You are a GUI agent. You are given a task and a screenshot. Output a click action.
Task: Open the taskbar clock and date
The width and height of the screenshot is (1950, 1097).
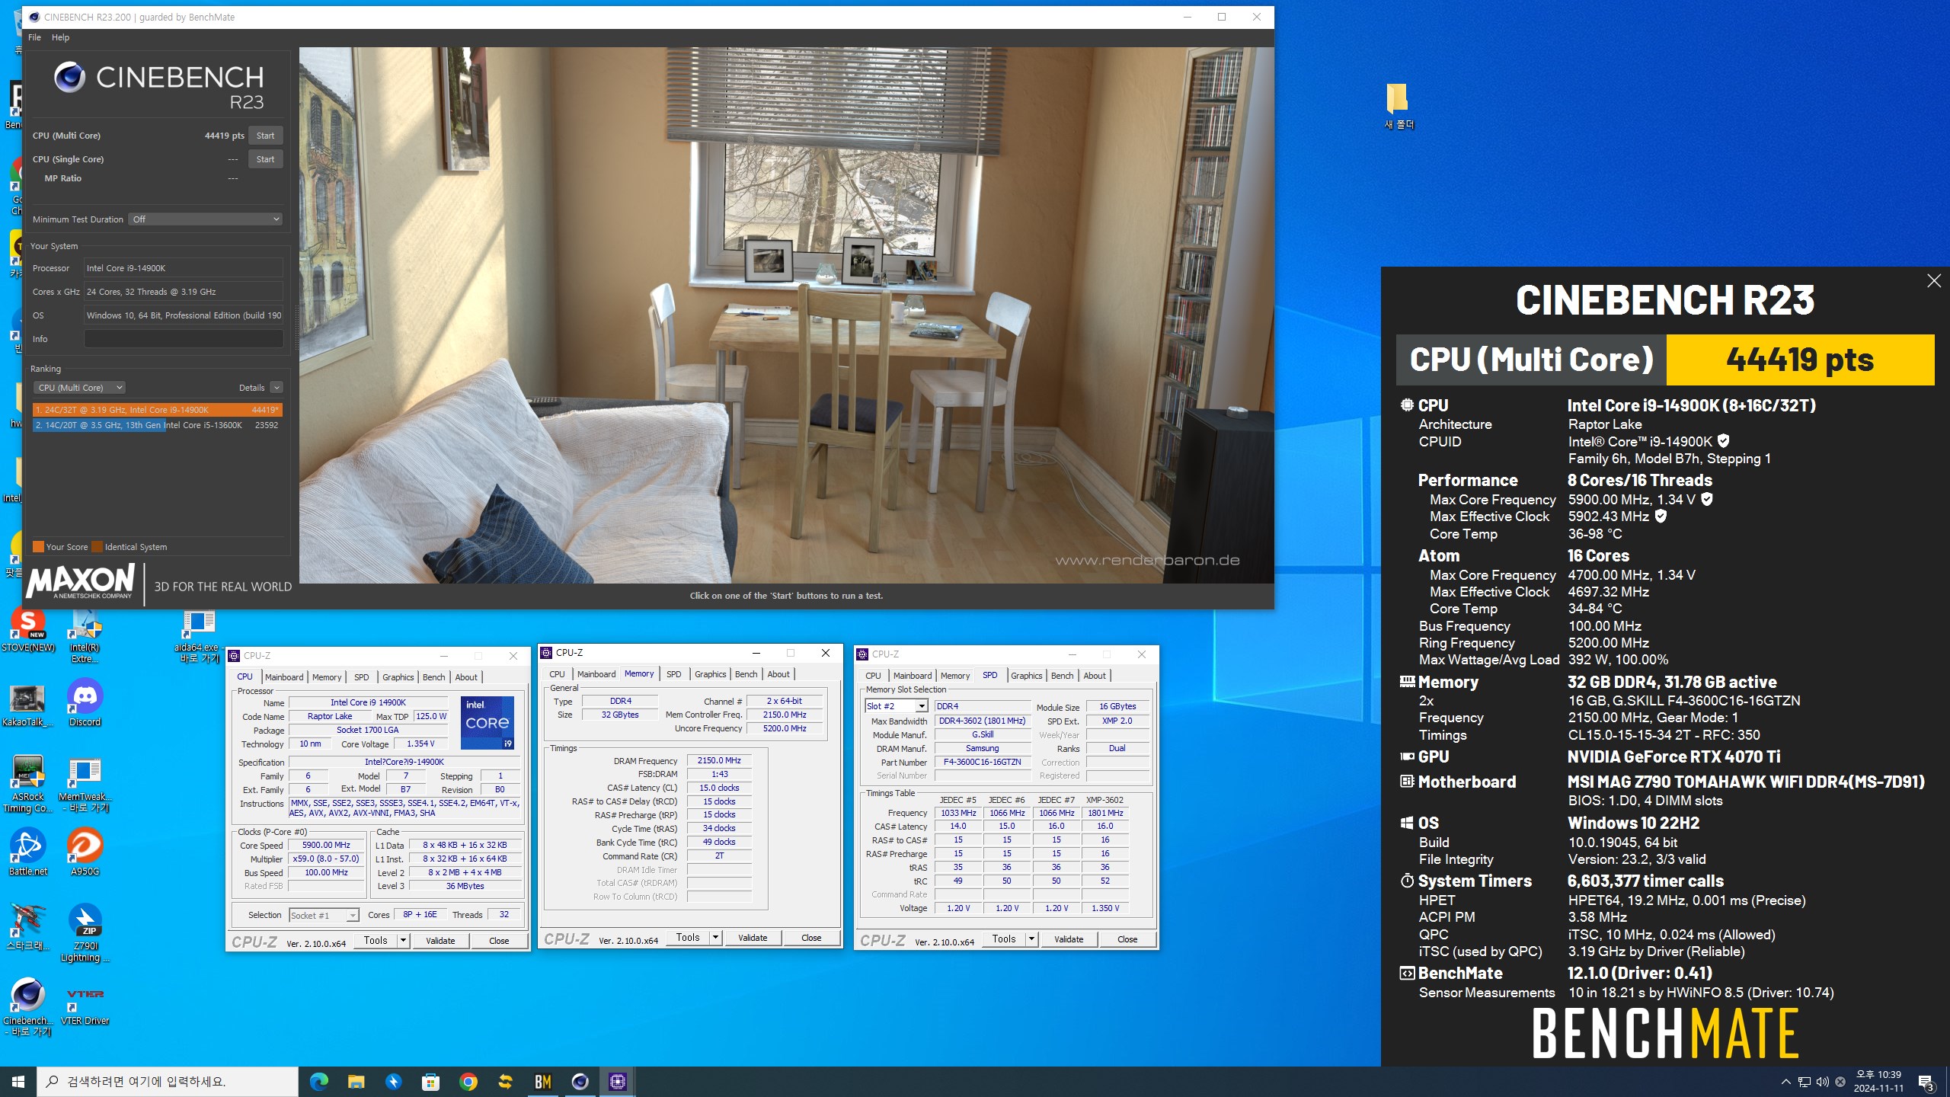coord(1878,1082)
